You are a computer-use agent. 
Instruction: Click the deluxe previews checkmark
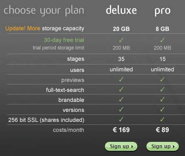tap(121, 79)
